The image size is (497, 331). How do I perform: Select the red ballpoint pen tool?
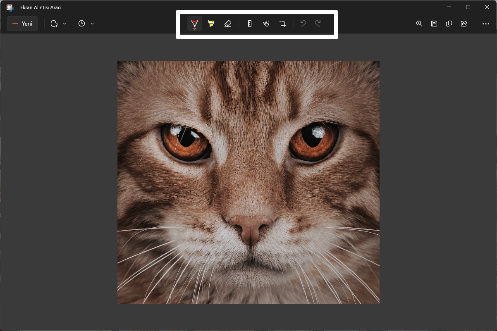click(x=195, y=24)
